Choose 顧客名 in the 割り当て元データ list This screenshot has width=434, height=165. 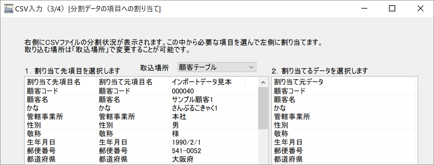tap(285, 100)
